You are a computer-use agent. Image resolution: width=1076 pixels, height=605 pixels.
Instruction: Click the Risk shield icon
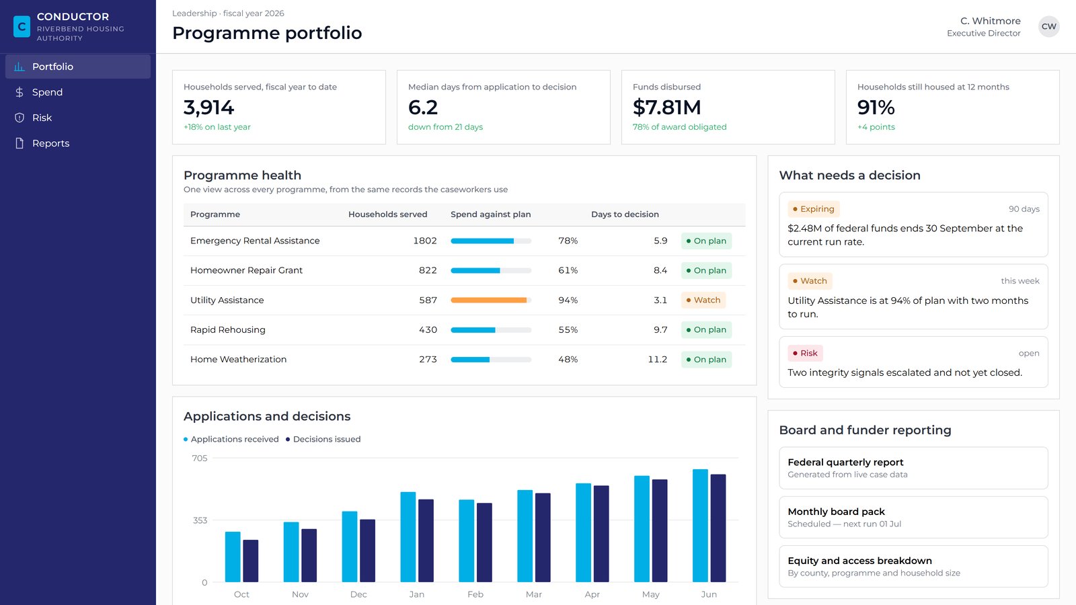pyautogui.click(x=20, y=118)
